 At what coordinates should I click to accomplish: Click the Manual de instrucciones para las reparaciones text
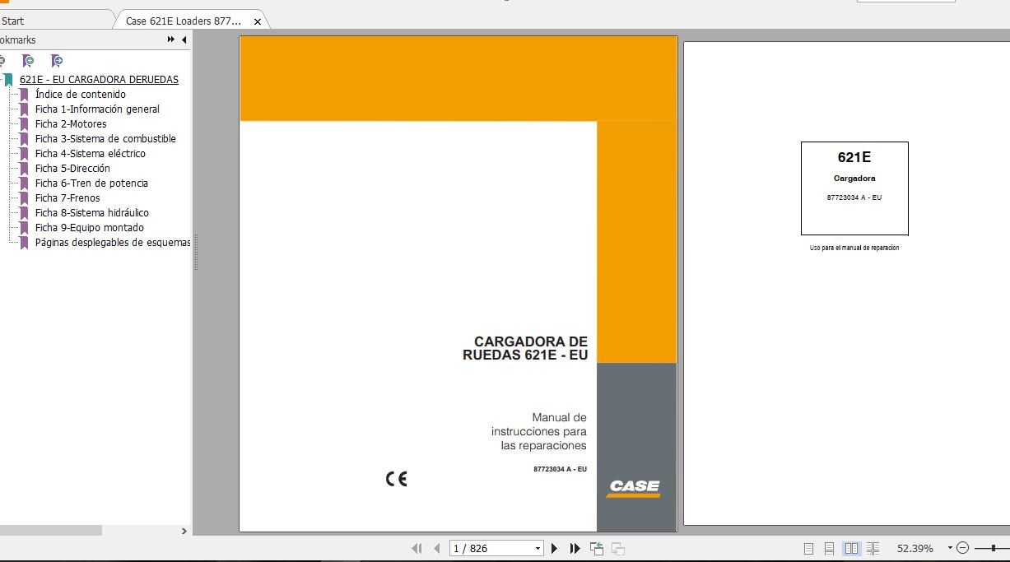click(539, 432)
